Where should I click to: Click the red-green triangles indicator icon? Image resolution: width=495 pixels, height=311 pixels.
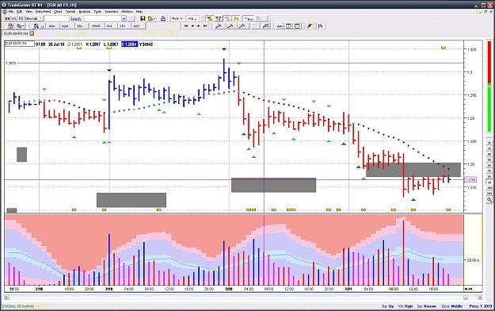209,19
